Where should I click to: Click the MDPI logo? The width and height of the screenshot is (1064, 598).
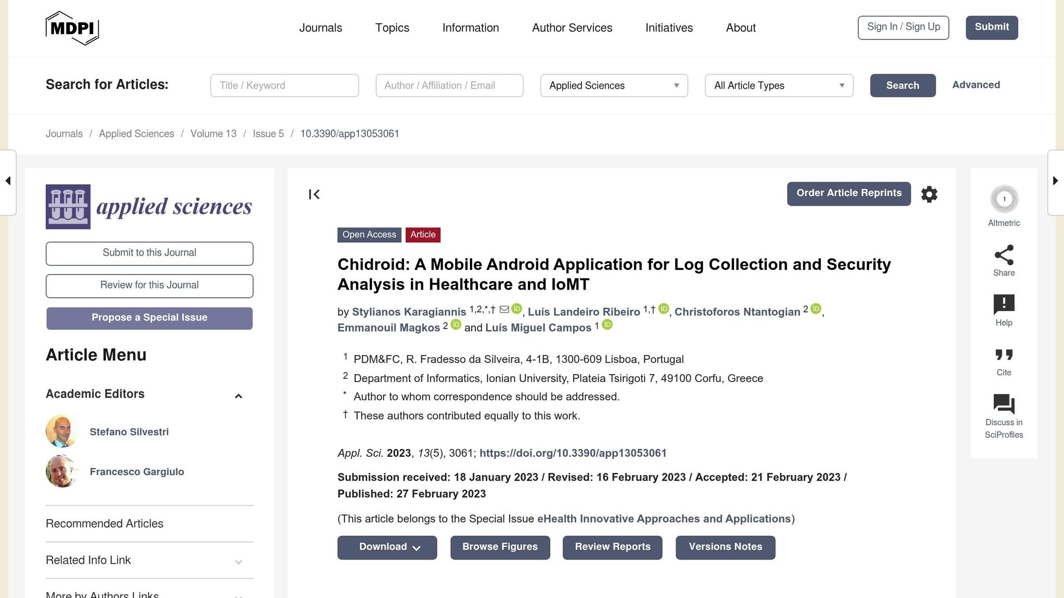(x=72, y=28)
